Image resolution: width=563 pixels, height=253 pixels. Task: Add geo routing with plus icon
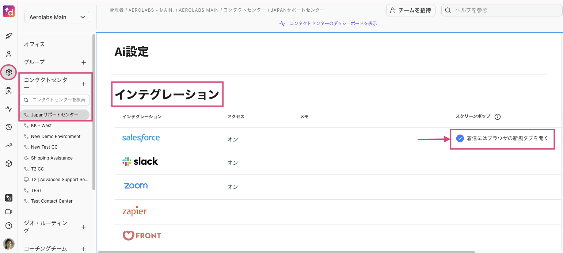click(83, 227)
